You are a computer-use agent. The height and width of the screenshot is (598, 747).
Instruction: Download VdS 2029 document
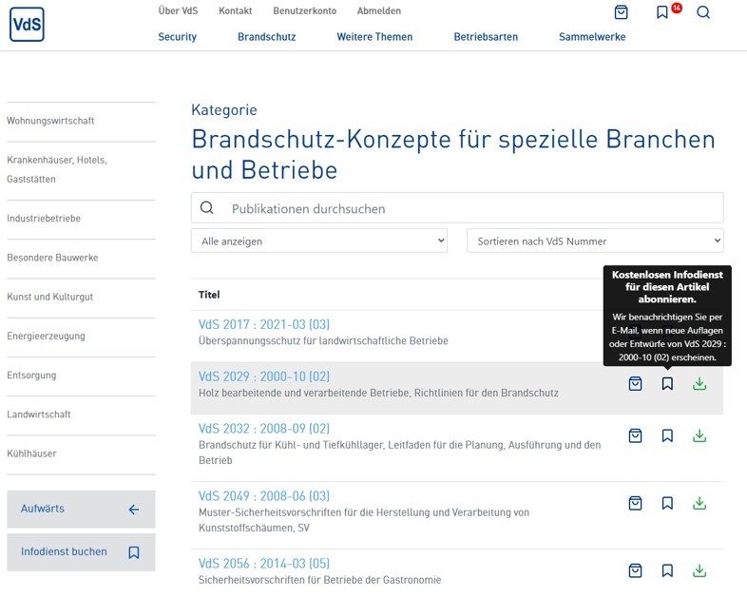(x=699, y=384)
